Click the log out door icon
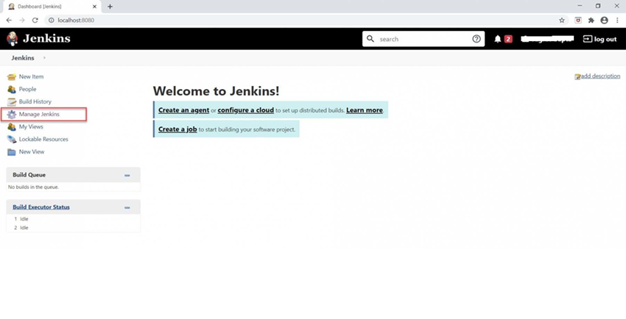Image resolution: width=626 pixels, height=319 pixels. (587, 39)
